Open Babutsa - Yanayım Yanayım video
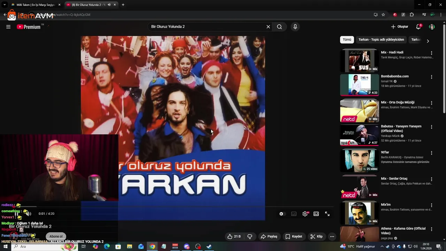446x251 pixels. tap(359, 135)
